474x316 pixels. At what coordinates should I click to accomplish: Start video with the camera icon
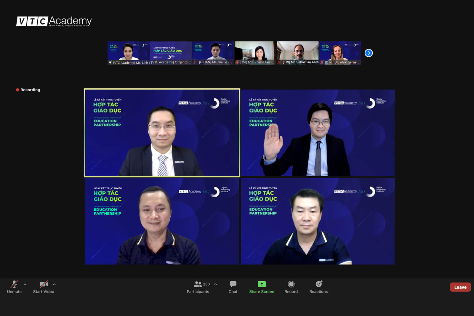44,285
